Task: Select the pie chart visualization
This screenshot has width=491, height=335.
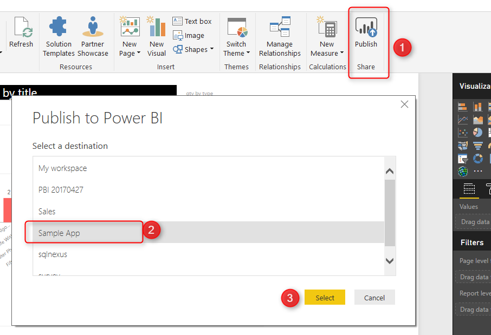Action: click(477, 133)
